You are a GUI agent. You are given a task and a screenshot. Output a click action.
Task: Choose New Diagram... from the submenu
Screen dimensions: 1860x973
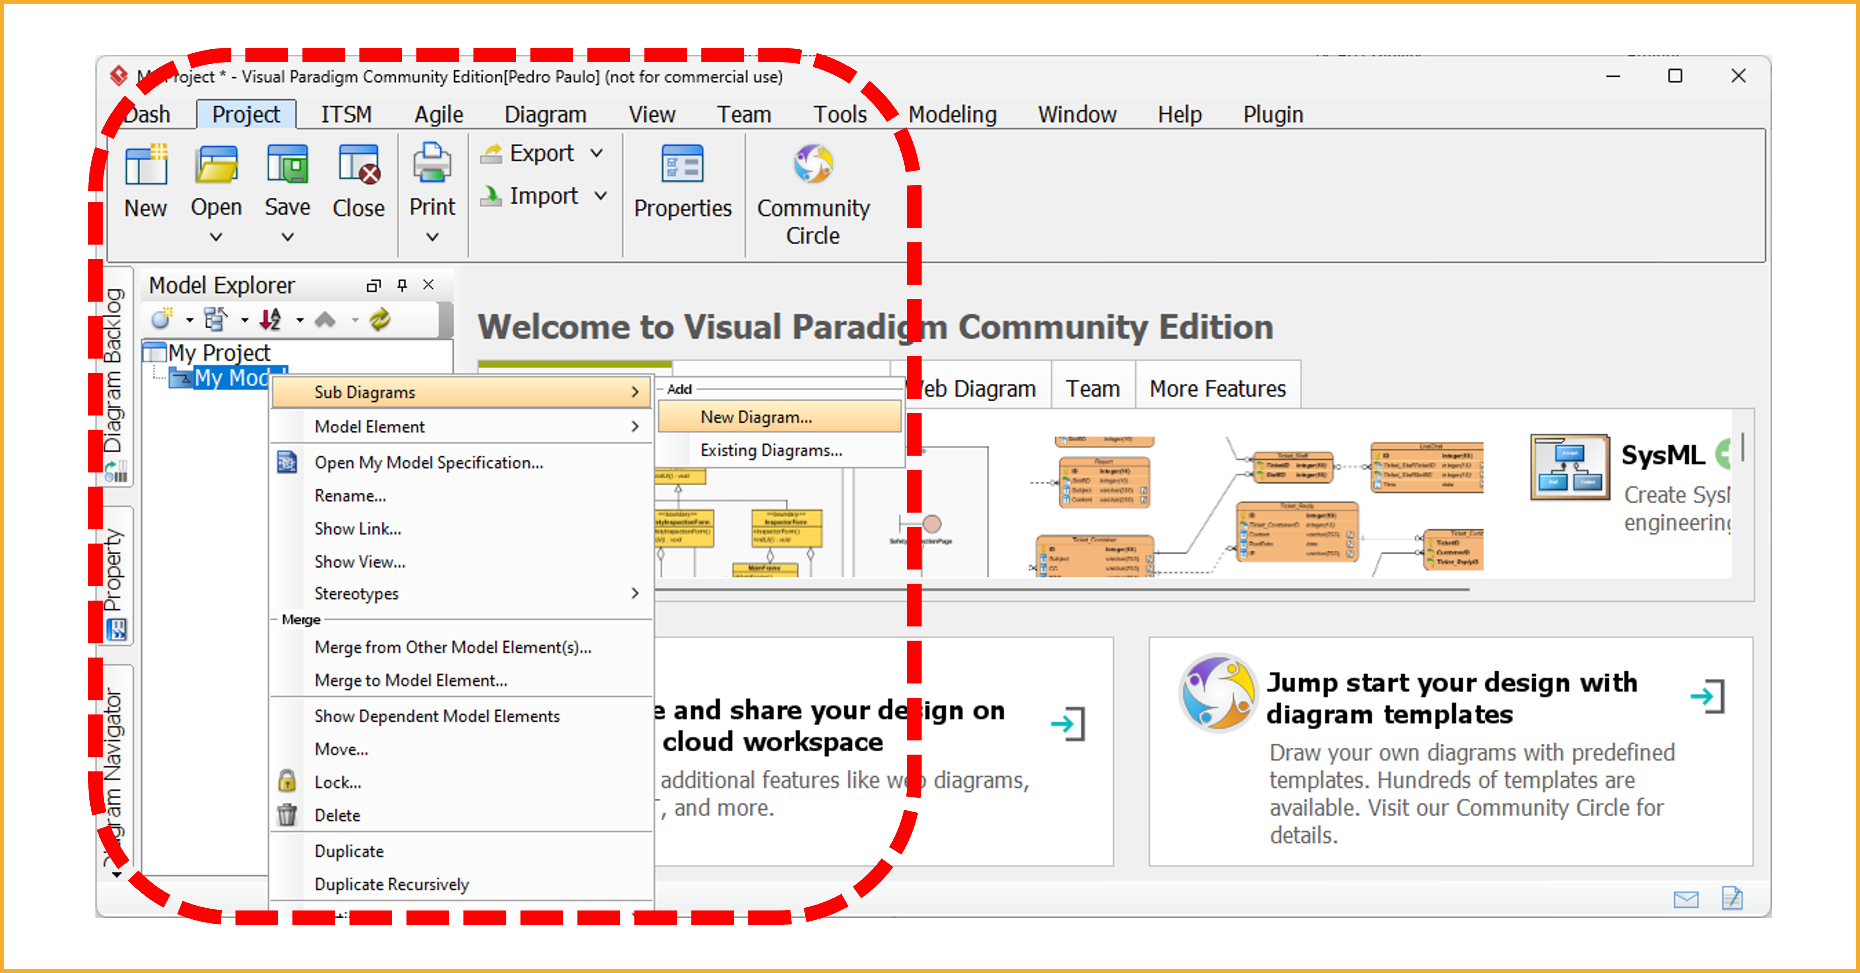(x=756, y=417)
